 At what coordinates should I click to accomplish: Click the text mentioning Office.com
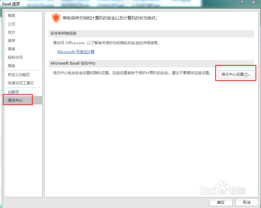click(x=107, y=43)
